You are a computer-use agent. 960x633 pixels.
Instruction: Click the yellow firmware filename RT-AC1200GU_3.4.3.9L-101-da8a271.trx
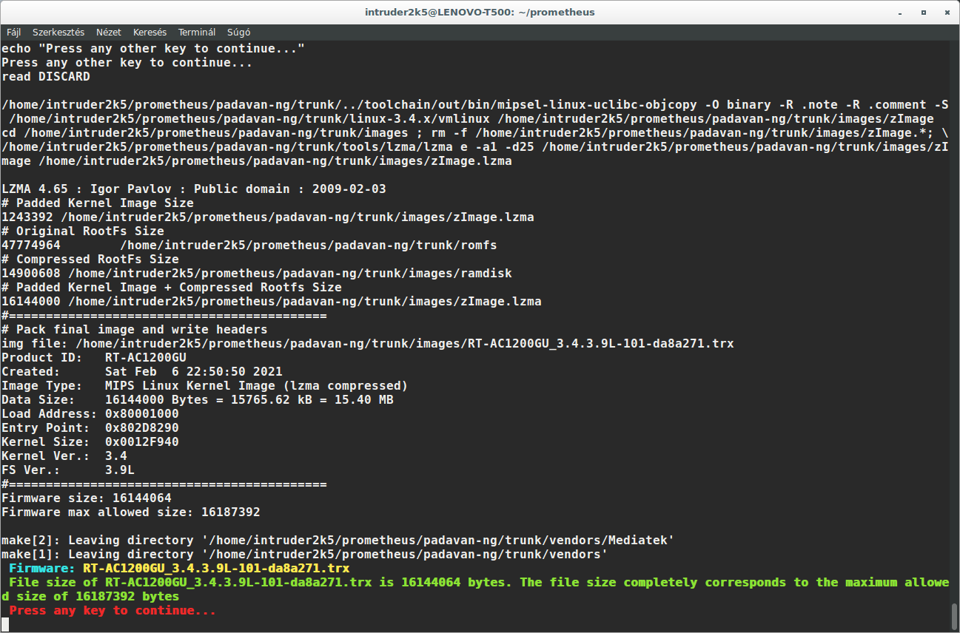click(216, 569)
